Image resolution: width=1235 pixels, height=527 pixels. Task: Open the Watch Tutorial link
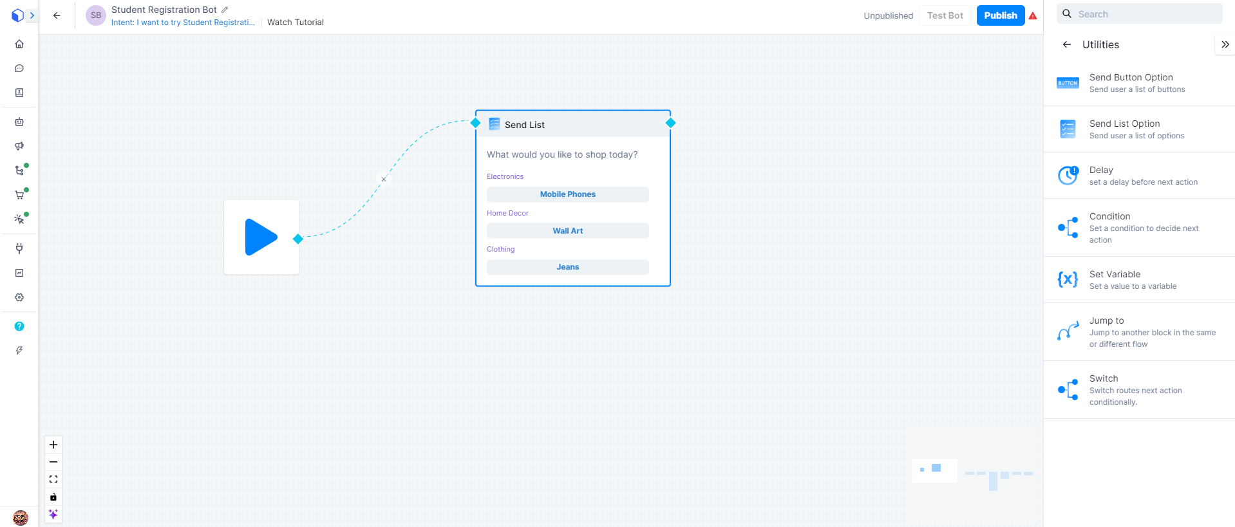coord(296,23)
